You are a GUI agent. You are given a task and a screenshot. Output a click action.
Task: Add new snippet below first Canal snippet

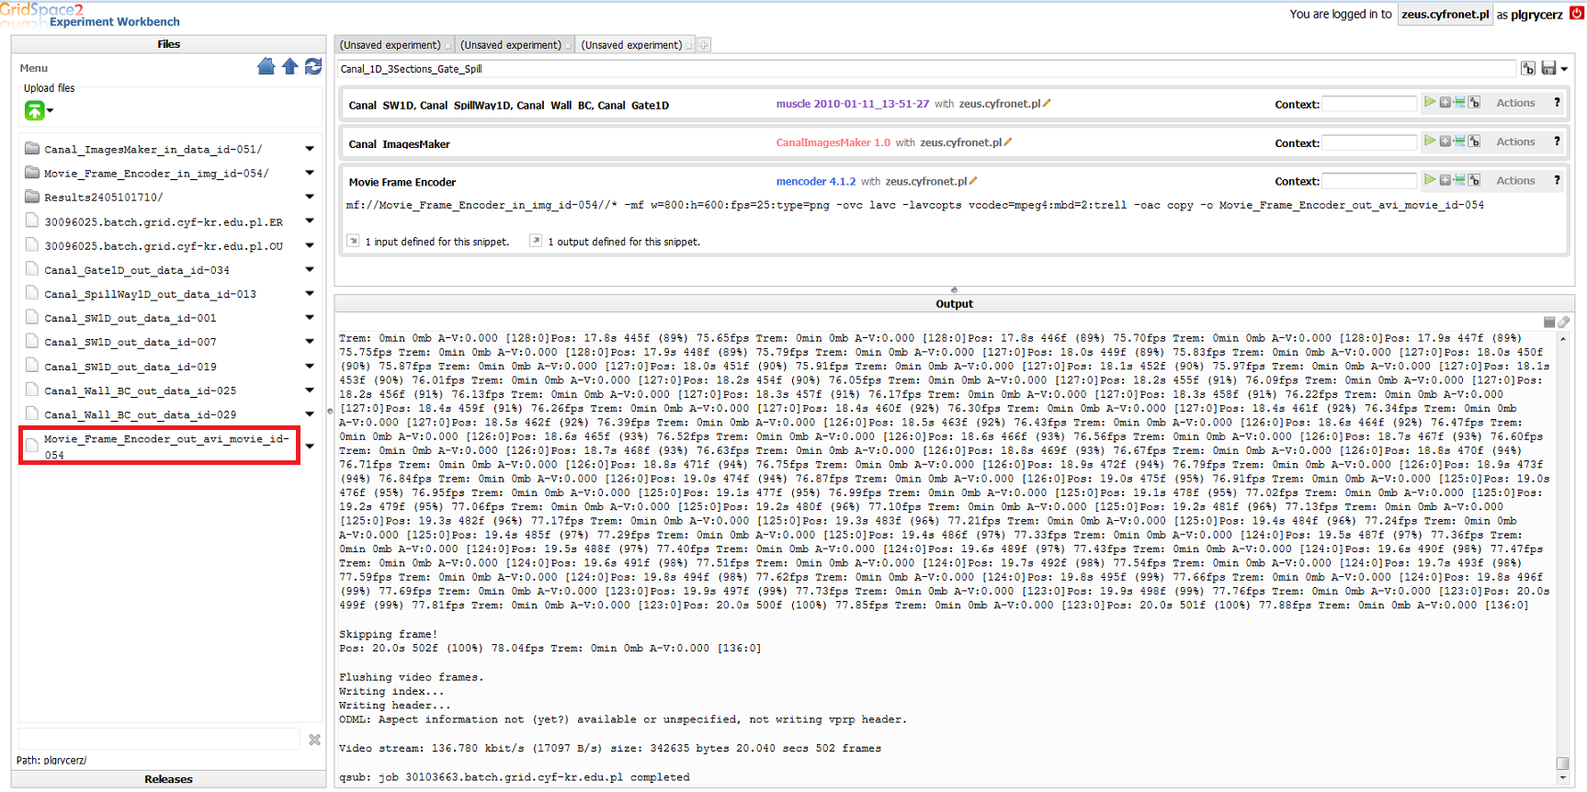coord(1459,103)
